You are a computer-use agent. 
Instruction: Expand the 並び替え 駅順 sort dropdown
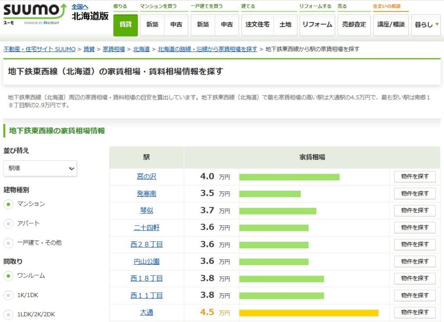[40, 169]
